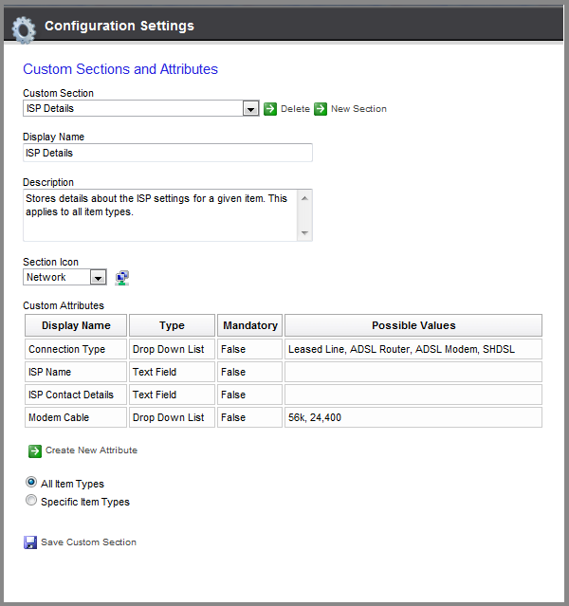Click the Description scrollbar down arrow
This screenshot has width=569, height=606.
pos(304,232)
